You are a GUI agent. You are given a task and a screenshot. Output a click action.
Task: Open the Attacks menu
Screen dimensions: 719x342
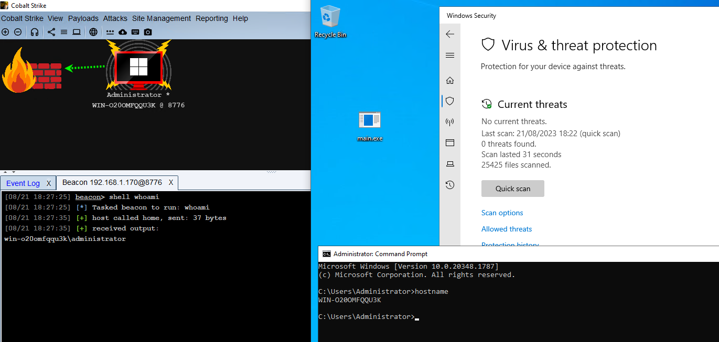coord(115,18)
